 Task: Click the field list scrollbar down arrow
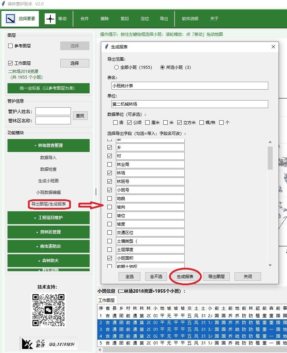270,265
